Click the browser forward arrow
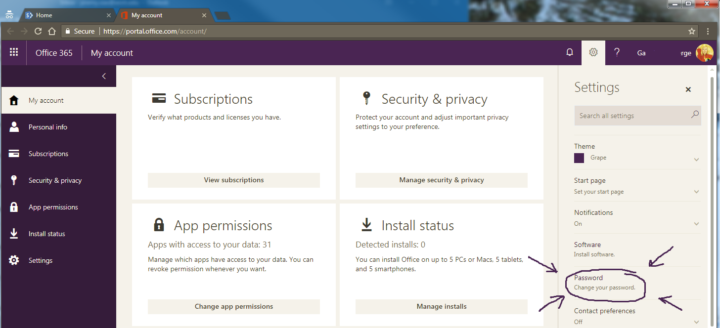Viewport: 720px width, 328px height. click(24, 31)
